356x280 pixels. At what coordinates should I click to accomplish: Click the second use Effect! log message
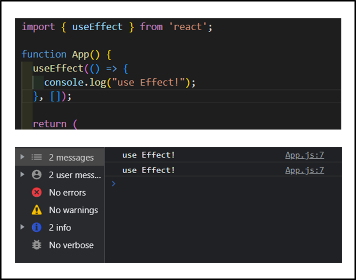coord(149,170)
